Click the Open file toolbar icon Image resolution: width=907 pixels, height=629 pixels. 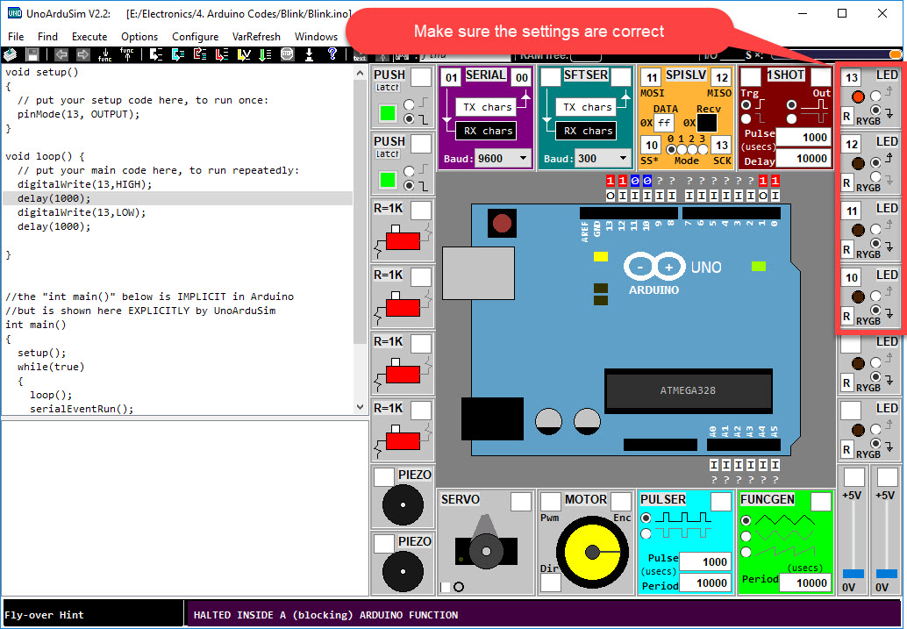pyautogui.click(x=9, y=54)
